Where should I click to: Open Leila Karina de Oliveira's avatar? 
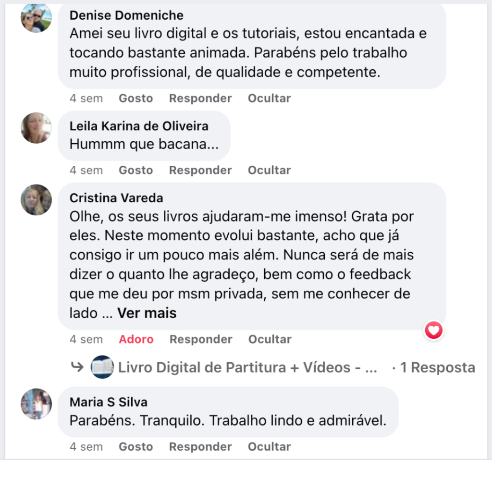tap(36, 128)
